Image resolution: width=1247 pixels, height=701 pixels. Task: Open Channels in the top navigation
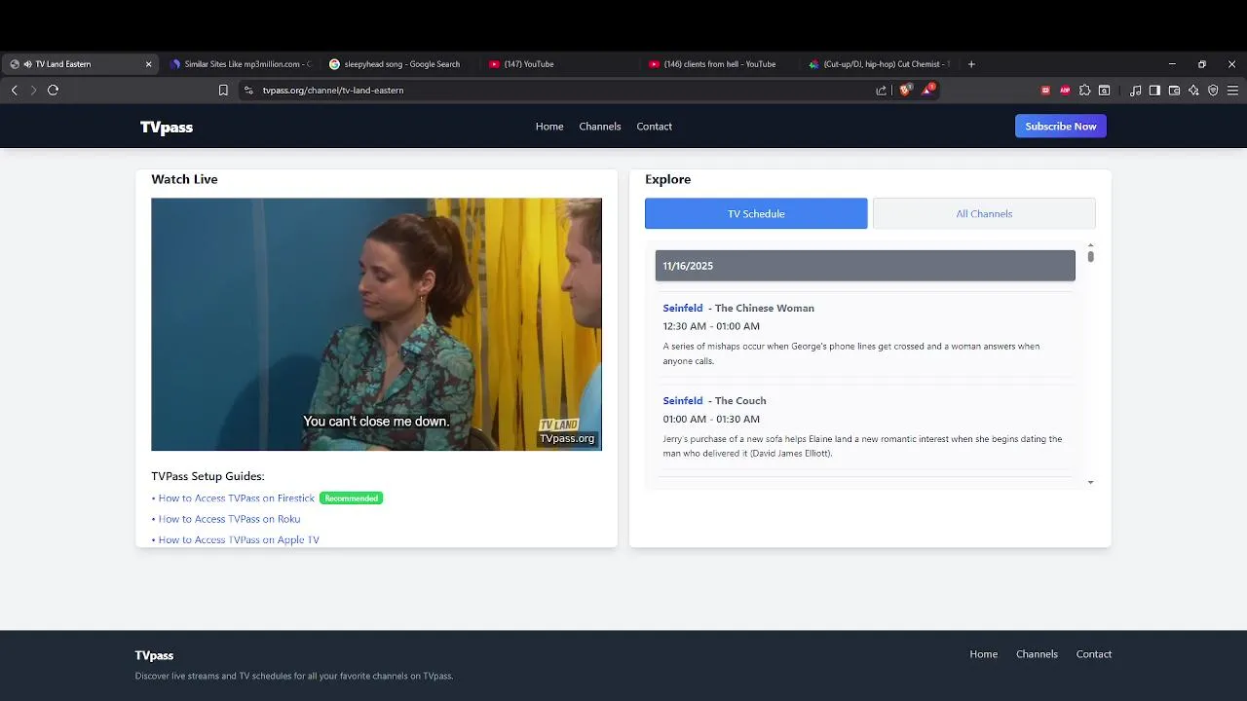pyautogui.click(x=600, y=127)
